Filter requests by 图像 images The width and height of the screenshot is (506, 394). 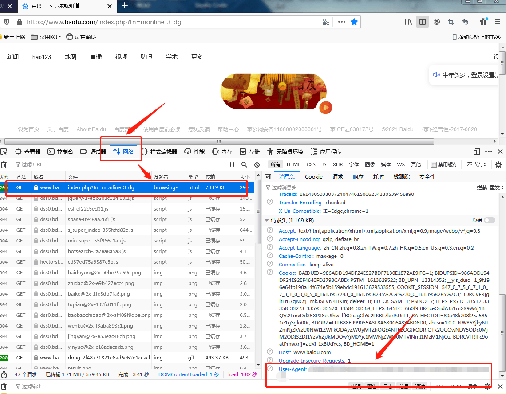coord(370,164)
